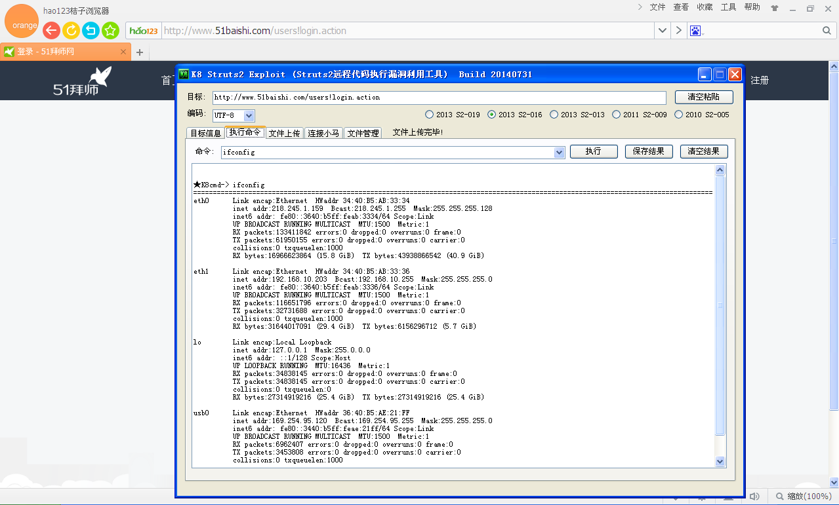Viewport: 839px width, 505px height.
Task: Select the 2013 S2-016 radio button
Action: pyautogui.click(x=514, y=115)
